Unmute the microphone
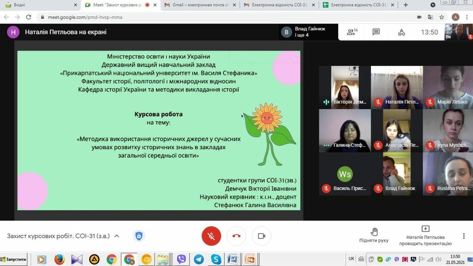 (211, 236)
